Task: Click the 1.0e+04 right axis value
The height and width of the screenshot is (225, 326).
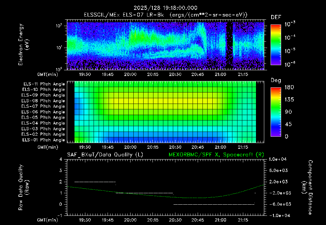Action: (x=278, y=159)
